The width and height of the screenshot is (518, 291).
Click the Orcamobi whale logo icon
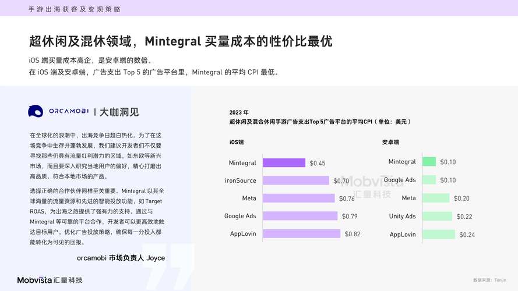tap(36, 112)
